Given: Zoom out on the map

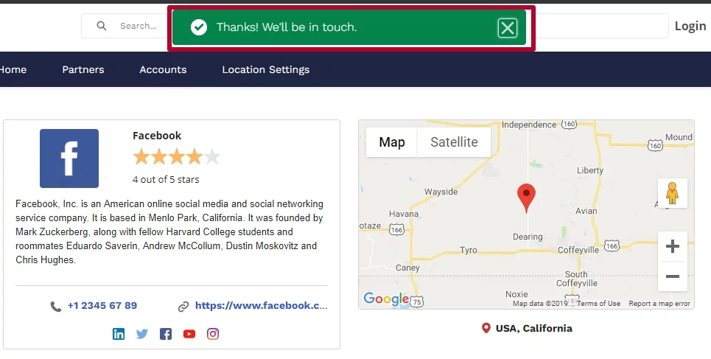Looking at the screenshot, I should [673, 276].
